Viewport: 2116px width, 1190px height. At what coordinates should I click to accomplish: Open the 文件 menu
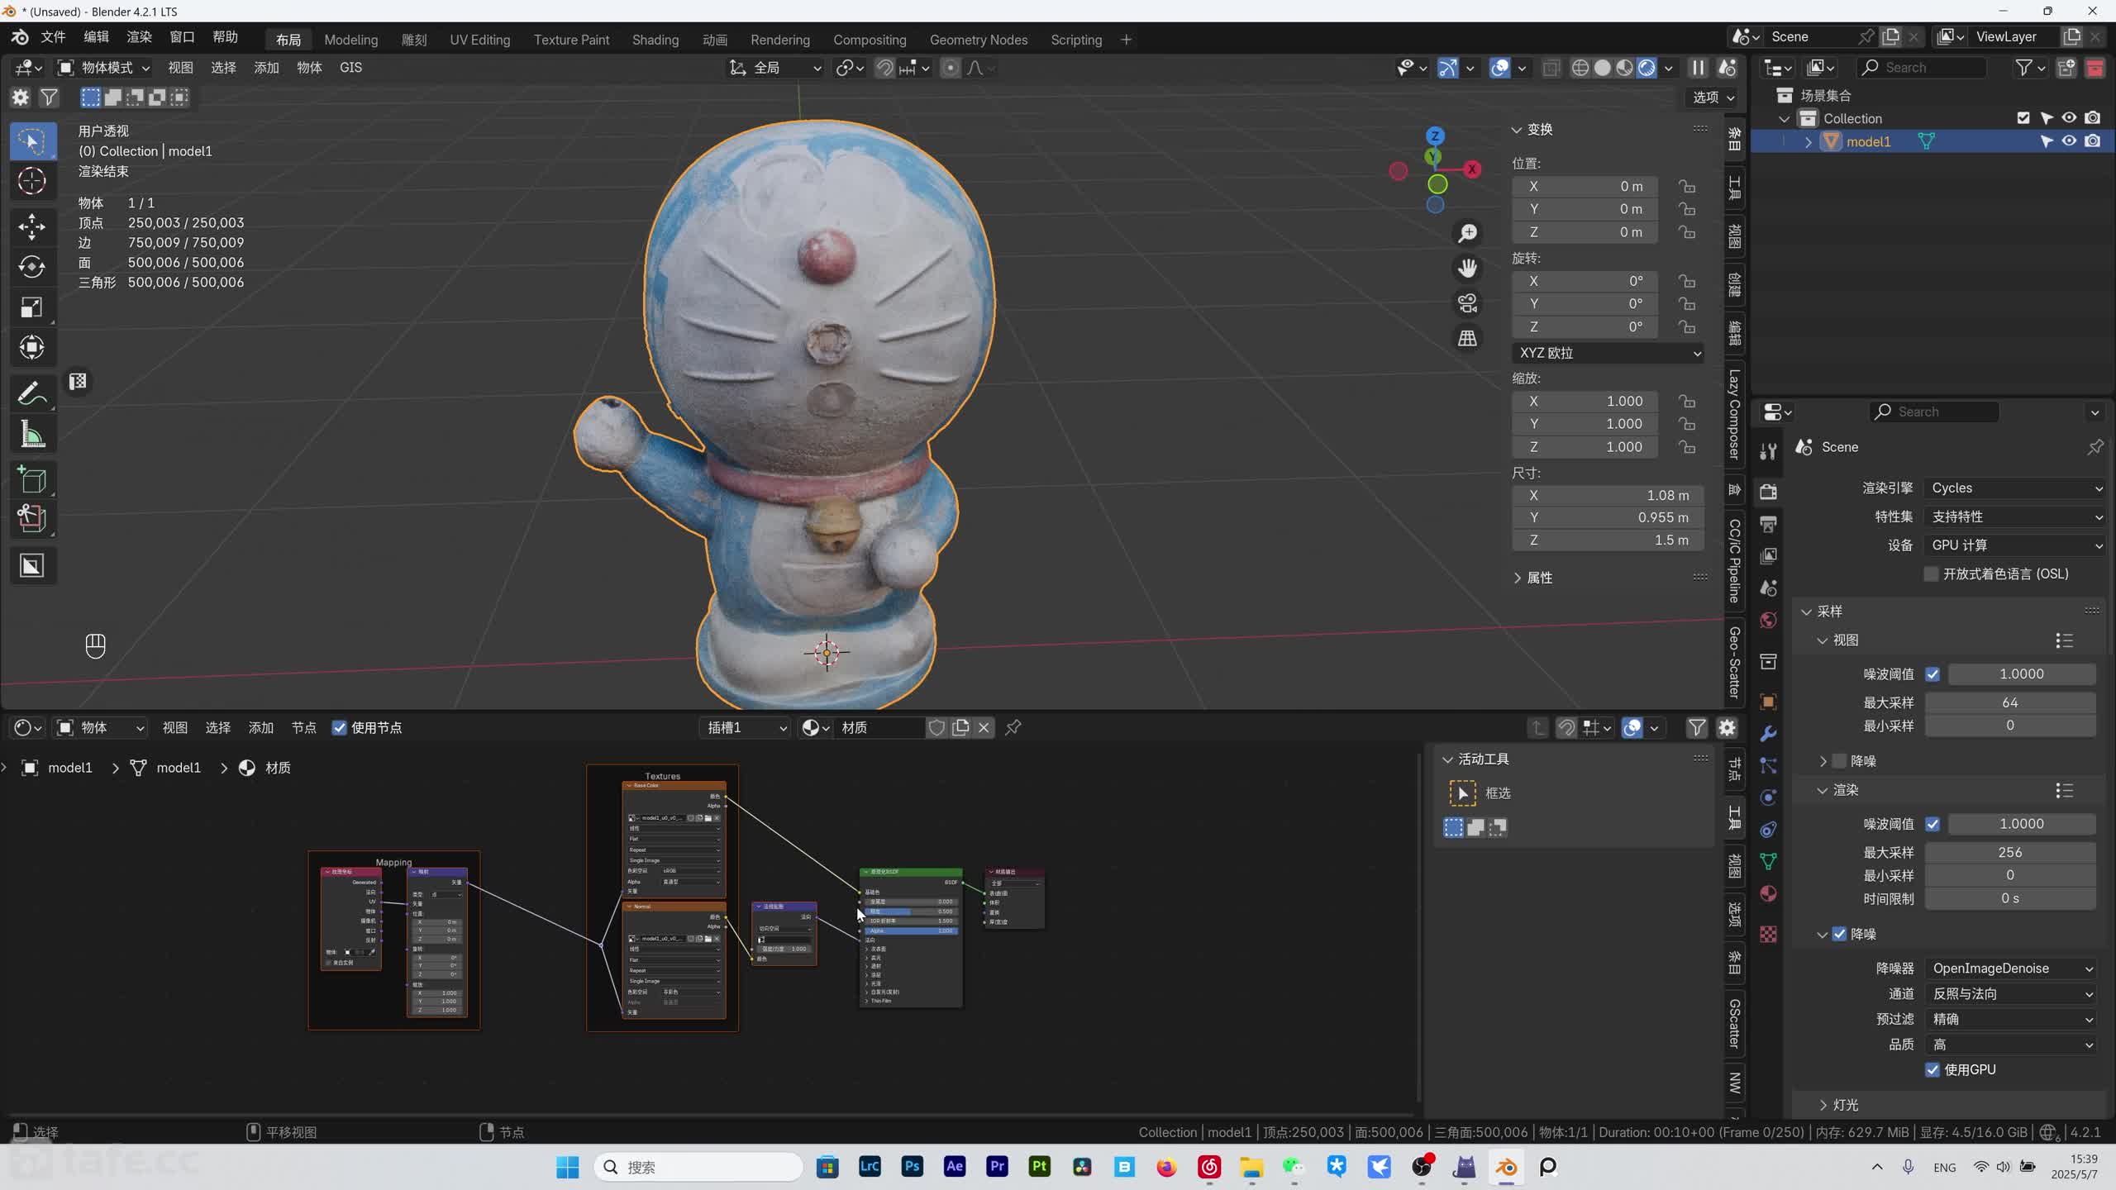pos(53,37)
